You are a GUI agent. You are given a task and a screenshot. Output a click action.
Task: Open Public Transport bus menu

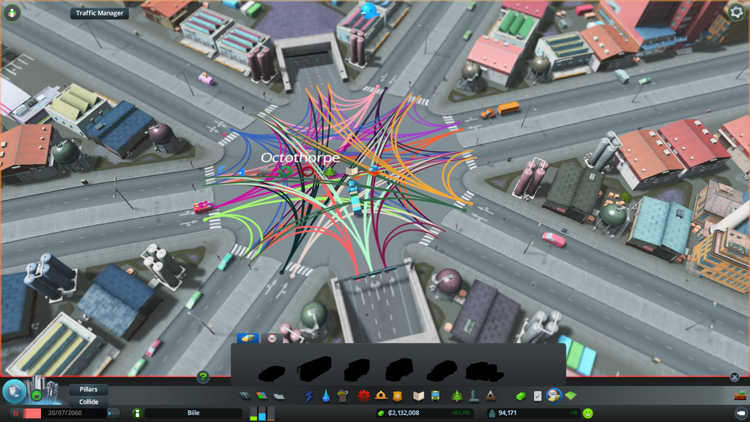435,396
